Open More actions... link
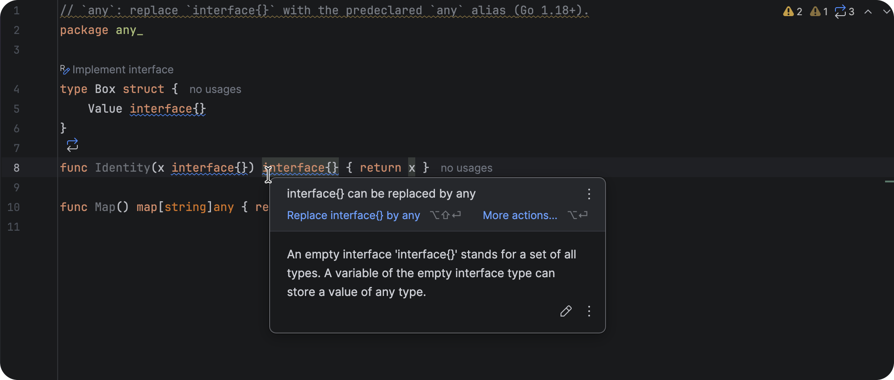The image size is (894, 380). [520, 215]
